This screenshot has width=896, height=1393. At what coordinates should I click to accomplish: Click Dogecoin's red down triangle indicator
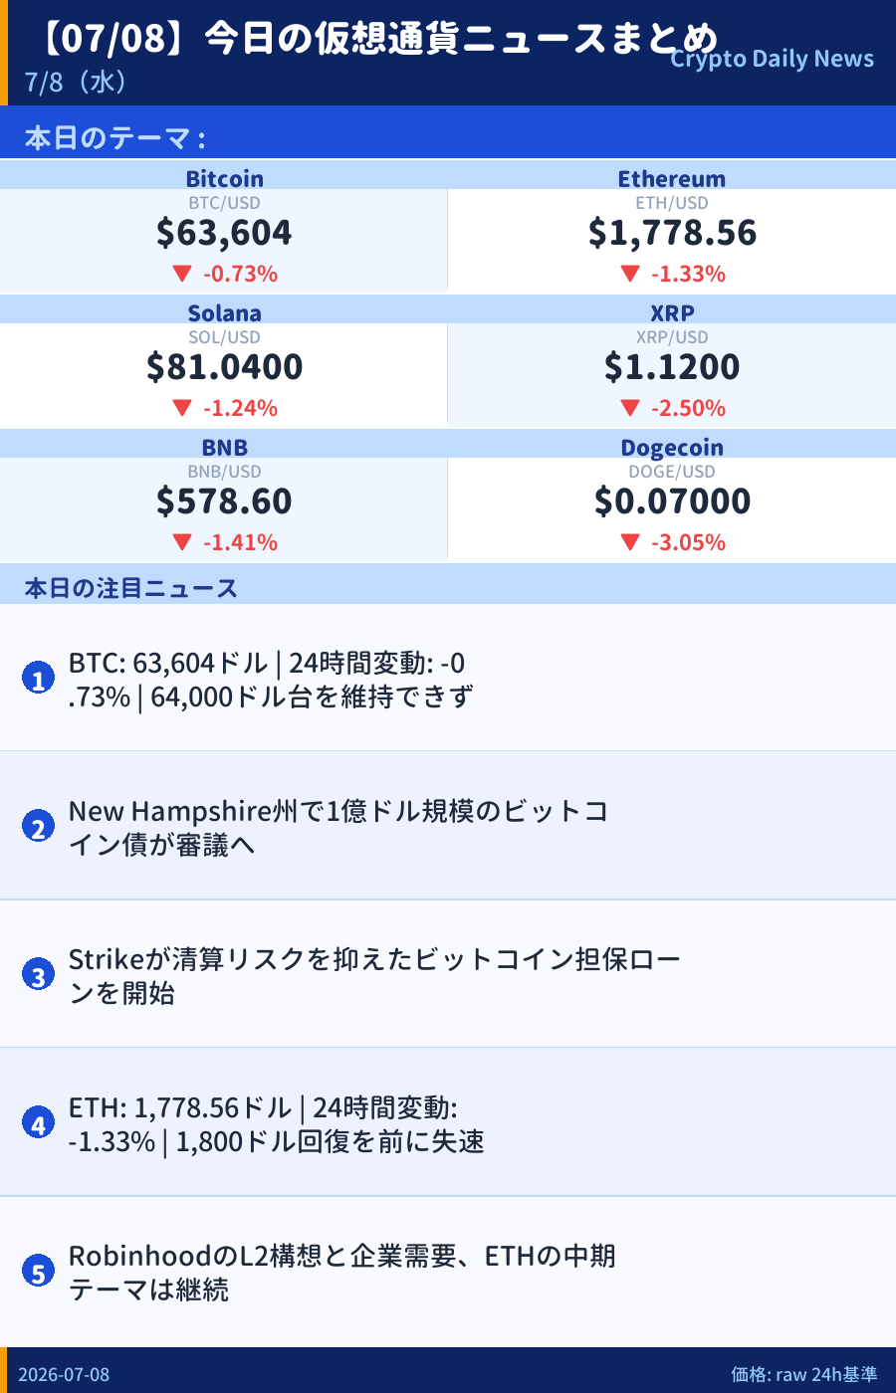pos(629,541)
